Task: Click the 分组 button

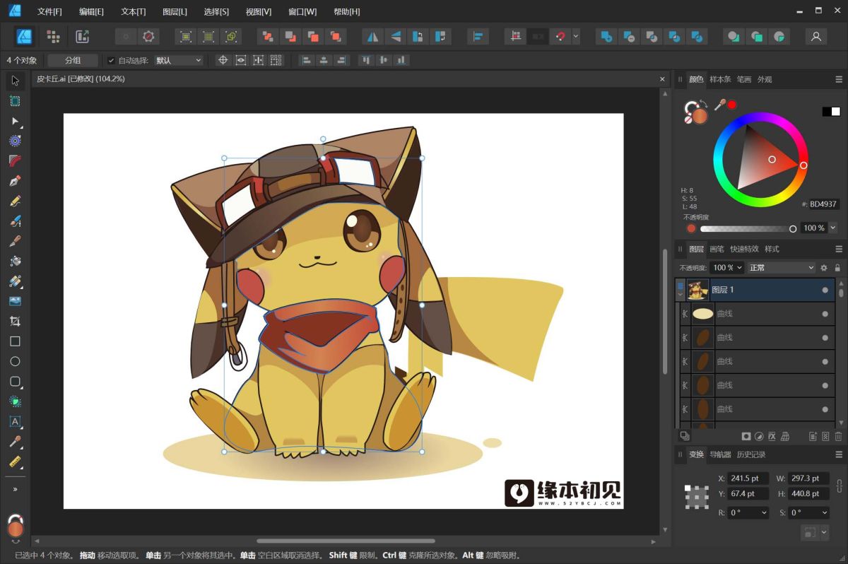Action: click(x=73, y=61)
